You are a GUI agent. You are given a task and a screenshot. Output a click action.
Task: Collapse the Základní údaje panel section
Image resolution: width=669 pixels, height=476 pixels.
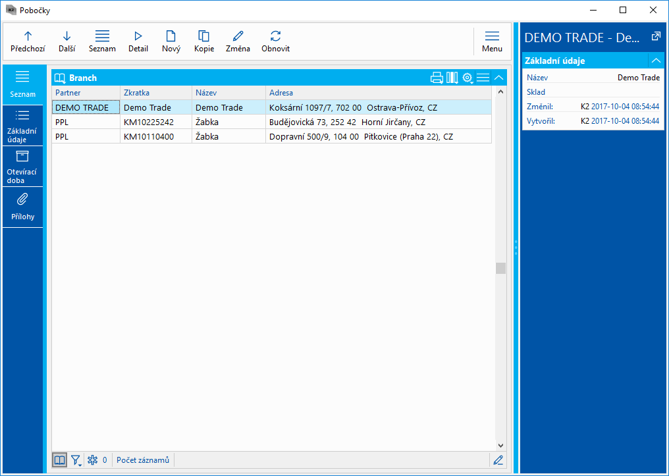pos(655,61)
